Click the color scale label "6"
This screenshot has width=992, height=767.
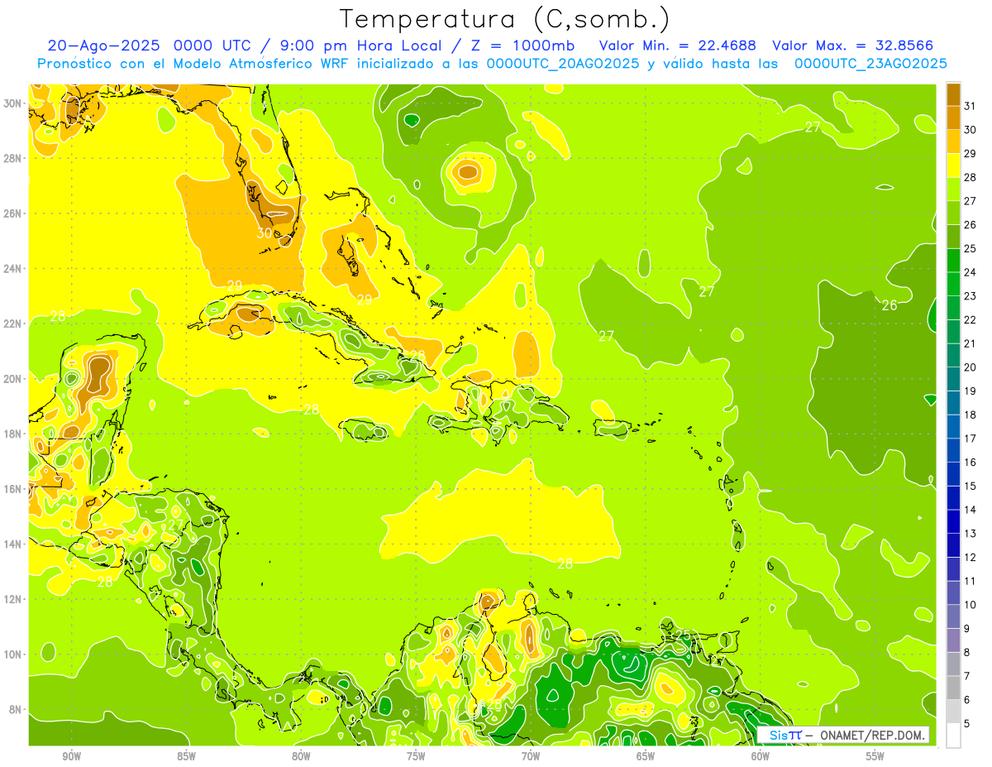coord(967,699)
